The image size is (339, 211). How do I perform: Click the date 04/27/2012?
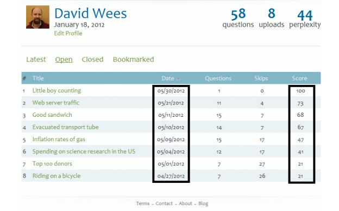171,176
